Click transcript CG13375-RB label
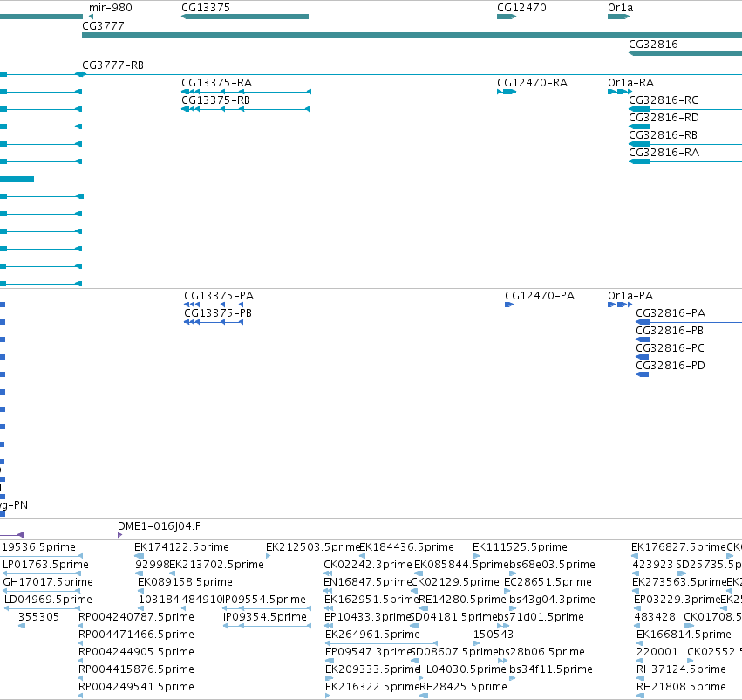The width and height of the screenshot is (742, 700). 215,100
